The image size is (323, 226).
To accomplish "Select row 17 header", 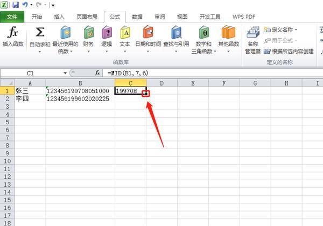I will [7, 215].
